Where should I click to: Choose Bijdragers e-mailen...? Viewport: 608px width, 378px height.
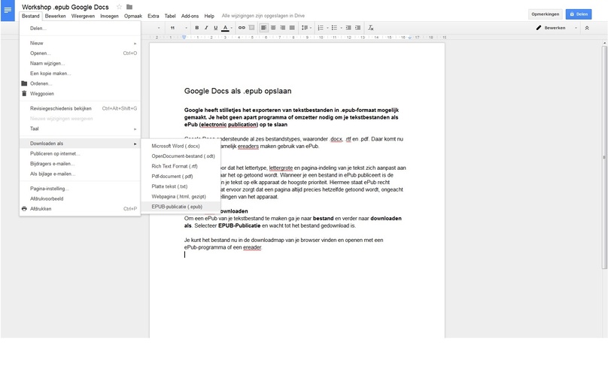(x=80, y=163)
